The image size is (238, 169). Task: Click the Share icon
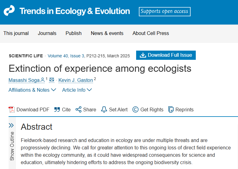pos(78,109)
